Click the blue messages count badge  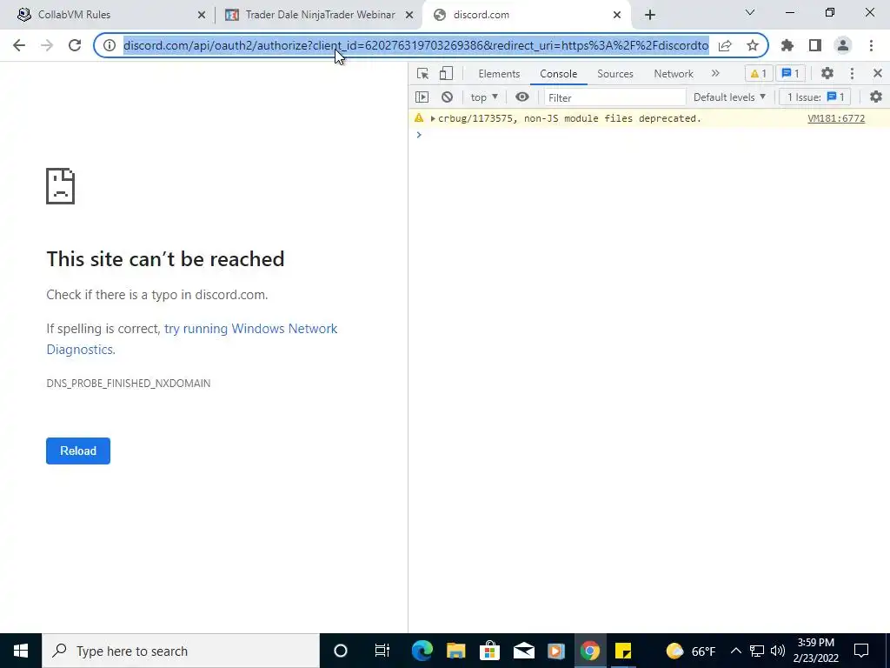point(790,73)
